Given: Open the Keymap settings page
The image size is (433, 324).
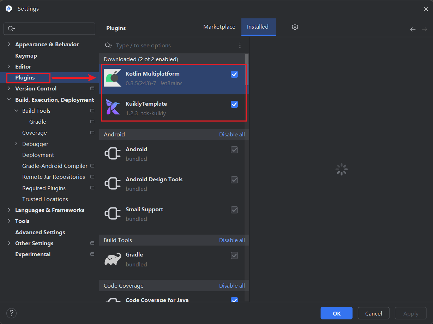Looking at the screenshot, I should pos(26,55).
